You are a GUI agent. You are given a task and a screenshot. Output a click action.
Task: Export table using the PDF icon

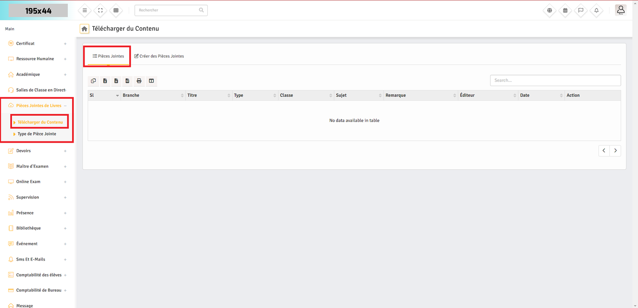pyautogui.click(x=128, y=81)
